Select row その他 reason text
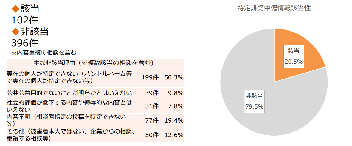Image resolution: width=352 pixels, height=146 pixels. (70, 135)
